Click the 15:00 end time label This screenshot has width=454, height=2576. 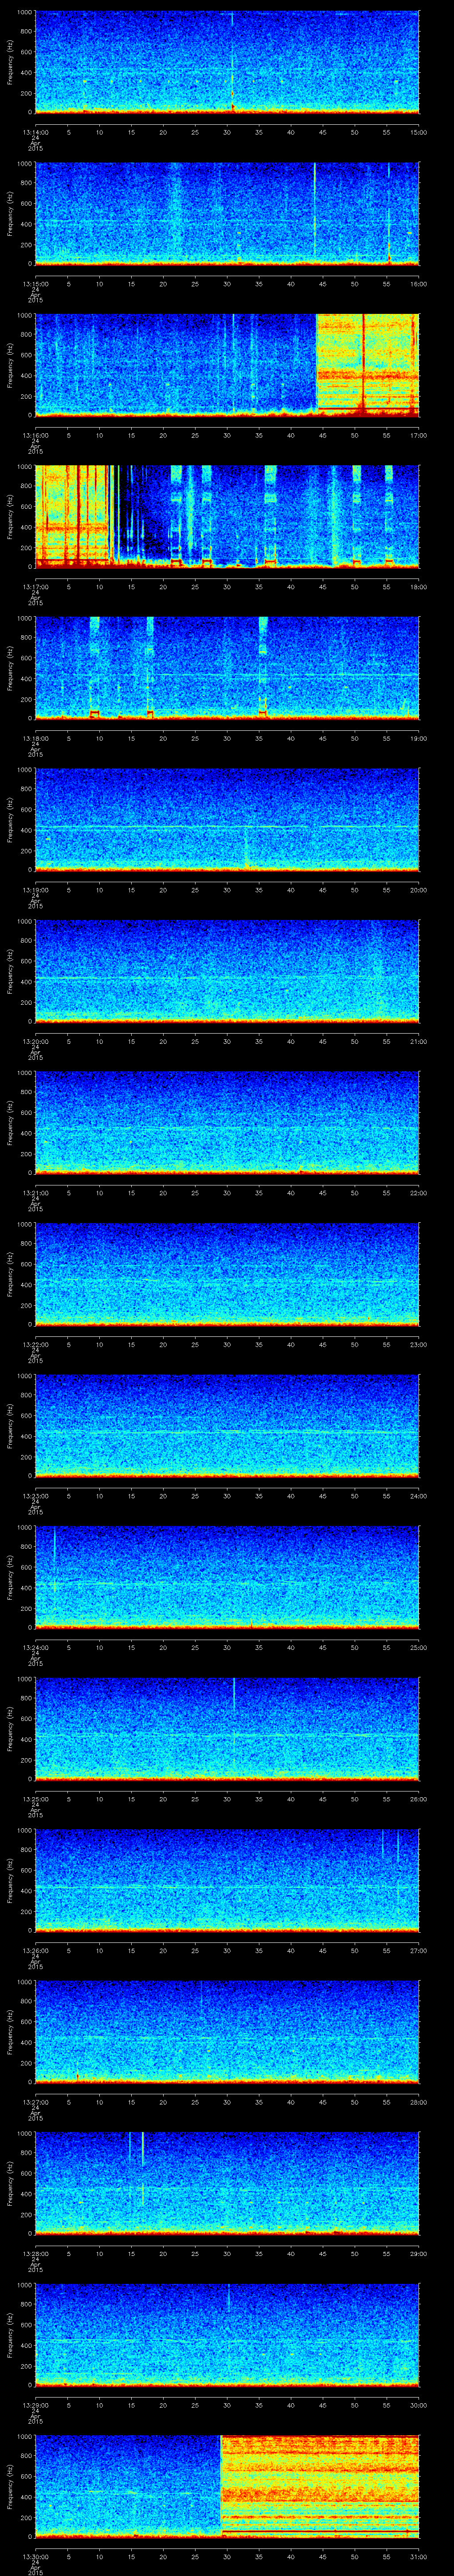418,132
